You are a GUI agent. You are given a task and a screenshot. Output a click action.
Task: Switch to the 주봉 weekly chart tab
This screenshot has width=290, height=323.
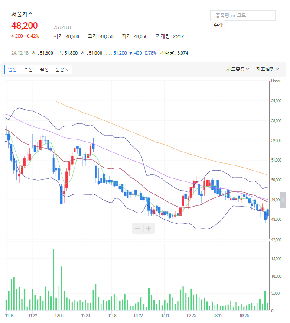tap(28, 69)
